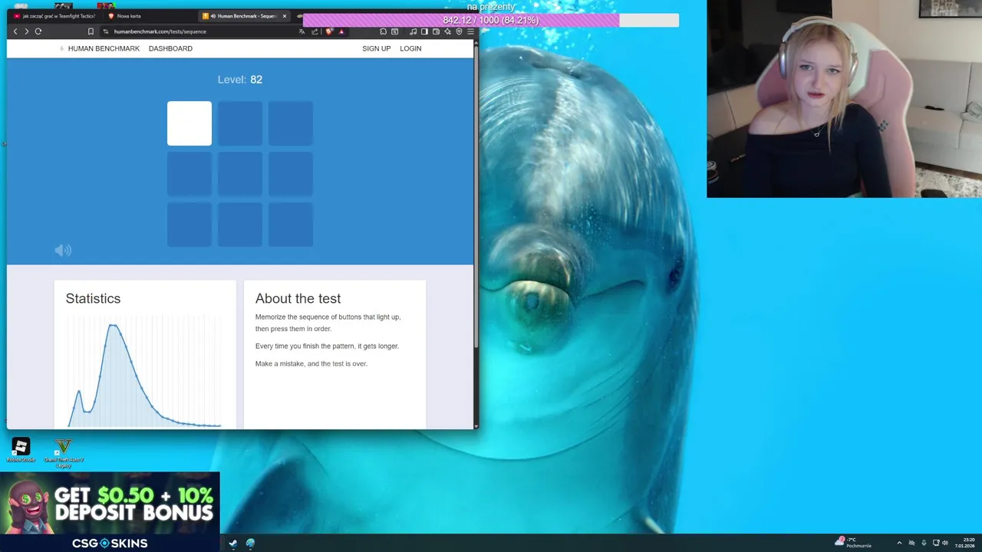Bookmark this page with the bookmark icon
Screen dimensions: 982x552
click(x=91, y=31)
